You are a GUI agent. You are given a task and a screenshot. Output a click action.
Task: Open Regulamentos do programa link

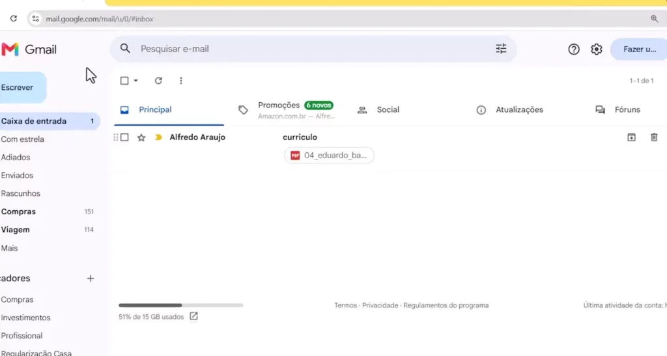(446, 305)
